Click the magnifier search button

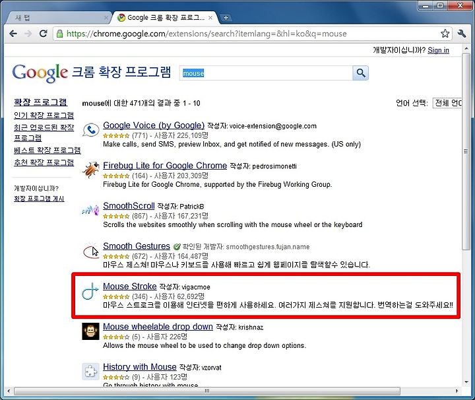360,73
